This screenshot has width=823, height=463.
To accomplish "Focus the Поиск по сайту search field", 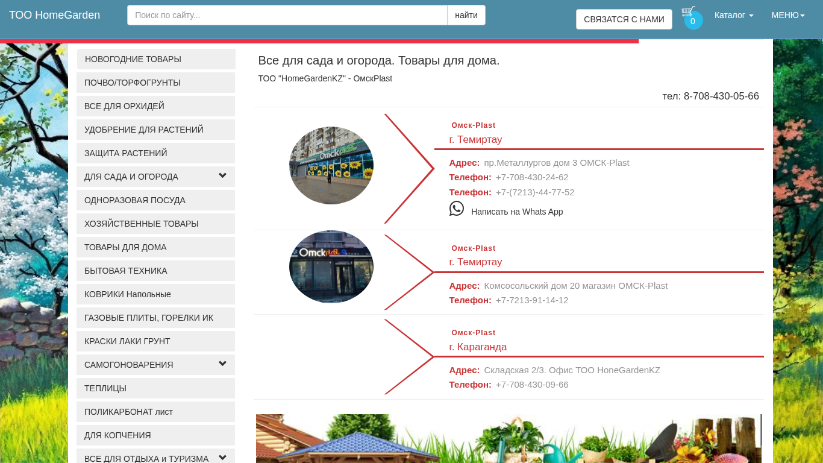I will tap(287, 15).
